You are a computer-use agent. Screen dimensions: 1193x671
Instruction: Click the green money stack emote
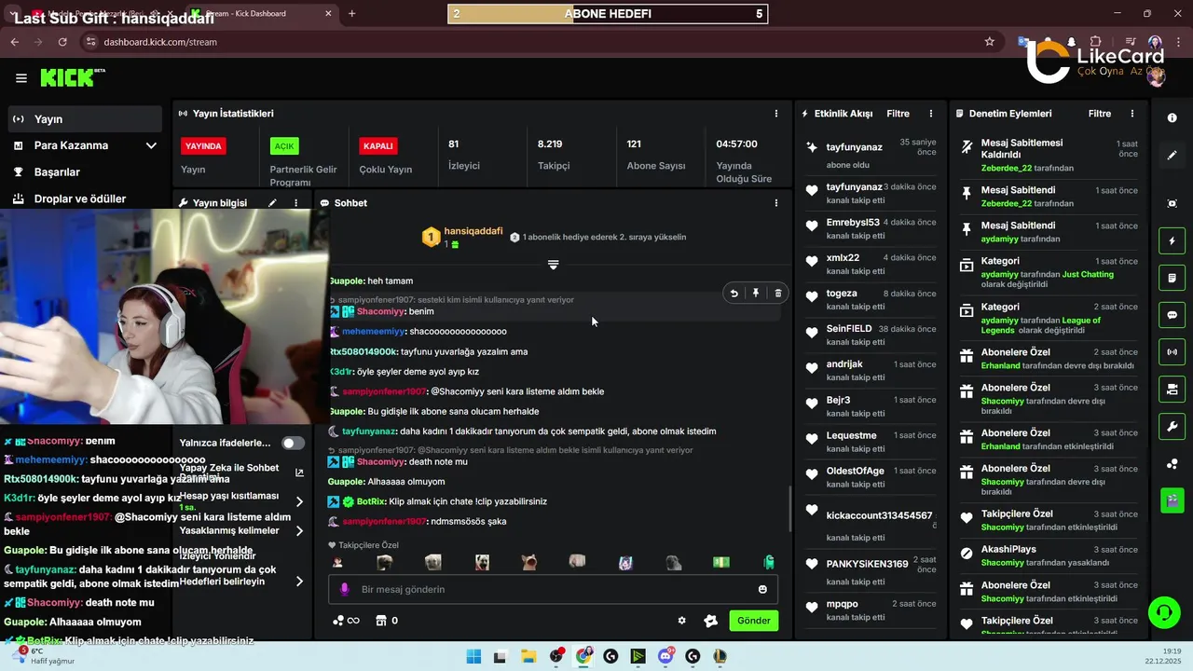720,562
